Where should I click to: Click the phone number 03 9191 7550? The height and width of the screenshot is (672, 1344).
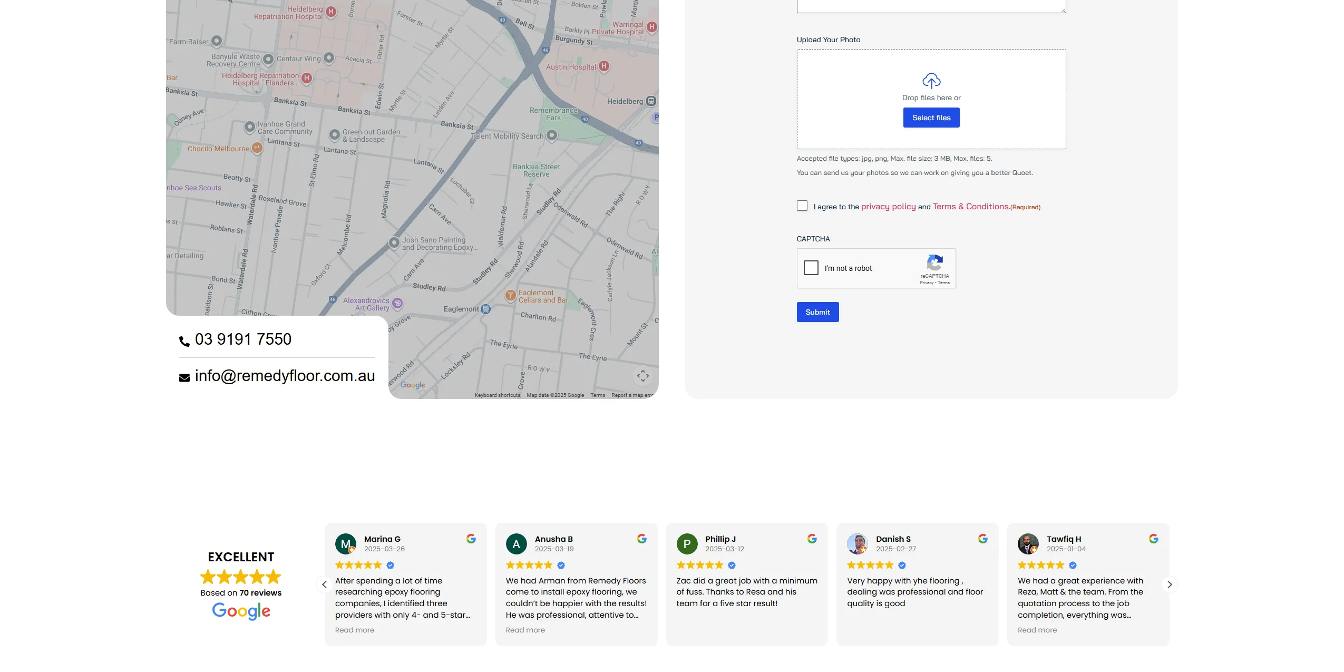click(243, 339)
